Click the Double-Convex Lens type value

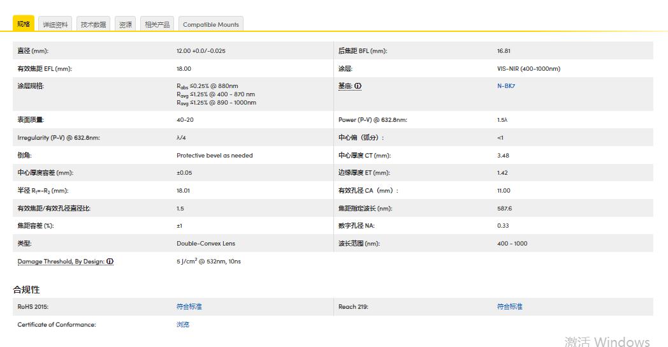(x=206, y=244)
